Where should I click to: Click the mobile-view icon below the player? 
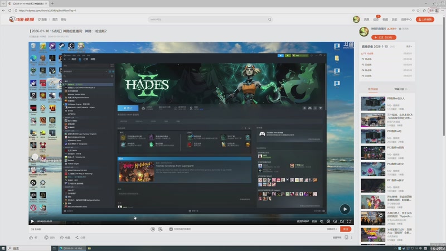coord(346,238)
